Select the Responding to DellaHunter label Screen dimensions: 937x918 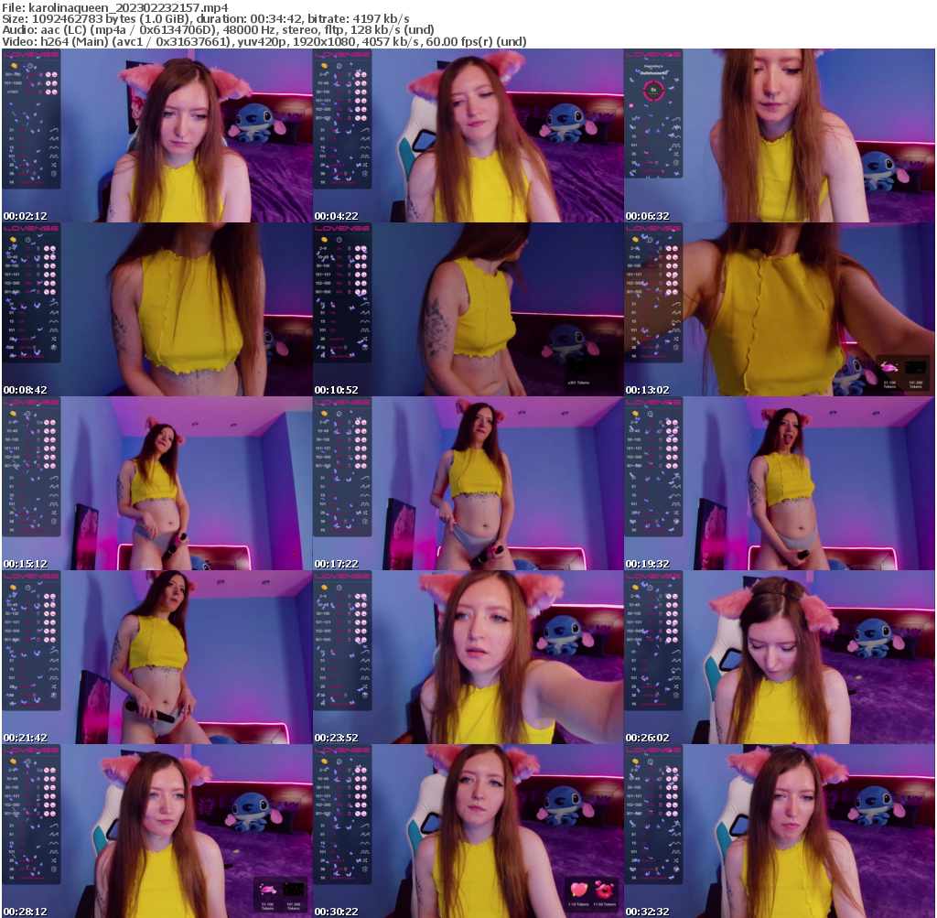652,70
